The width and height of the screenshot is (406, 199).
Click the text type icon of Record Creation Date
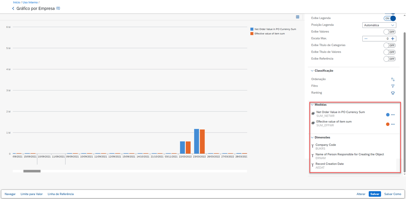pyautogui.click(x=313, y=165)
